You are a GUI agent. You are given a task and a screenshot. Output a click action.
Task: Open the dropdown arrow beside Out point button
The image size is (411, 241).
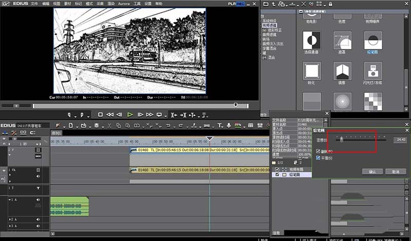88,116
